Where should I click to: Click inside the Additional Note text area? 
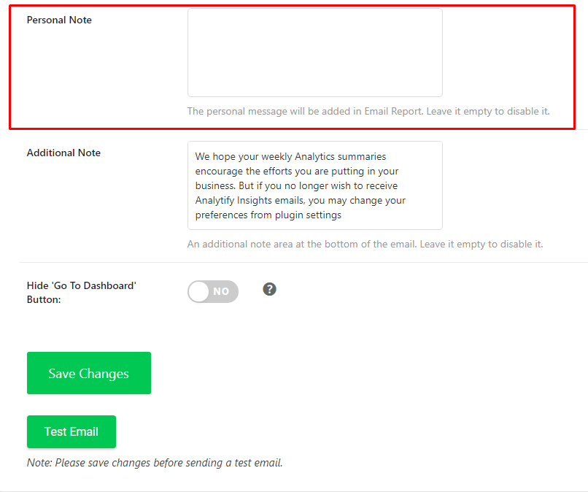point(315,185)
